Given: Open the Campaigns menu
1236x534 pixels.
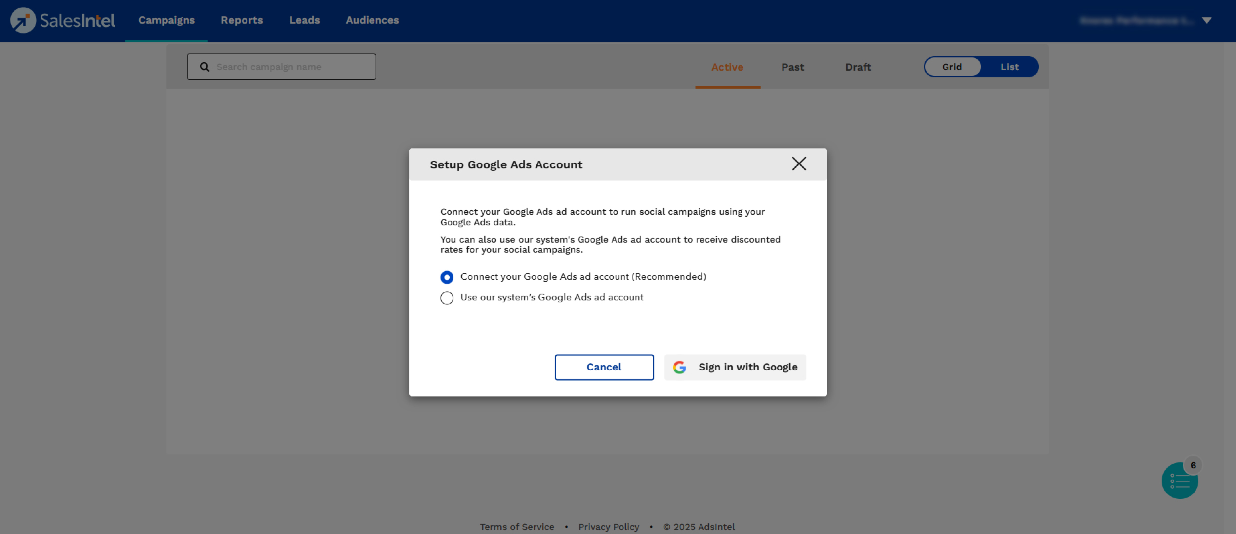Looking at the screenshot, I should coord(166,20).
